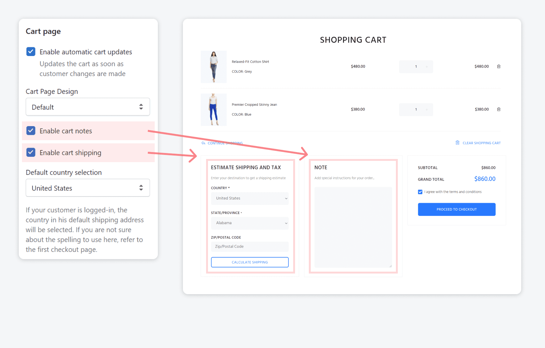Click the Zip/Postal Code input field

click(x=250, y=246)
